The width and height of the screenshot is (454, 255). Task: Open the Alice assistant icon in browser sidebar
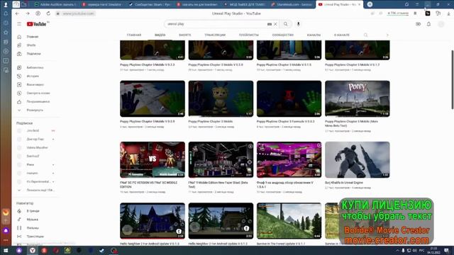[x=6, y=230]
